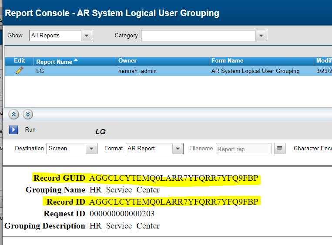Click the Edit column header
The height and width of the screenshot is (245, 332).
20,61
